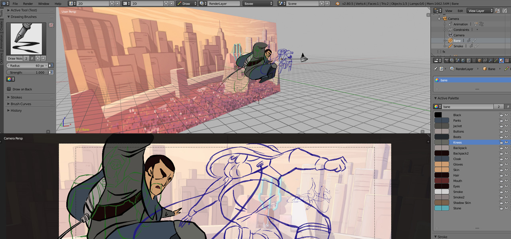Click the outliner Edit button
The image size is (511, 239).
click(x=460, y=11)
